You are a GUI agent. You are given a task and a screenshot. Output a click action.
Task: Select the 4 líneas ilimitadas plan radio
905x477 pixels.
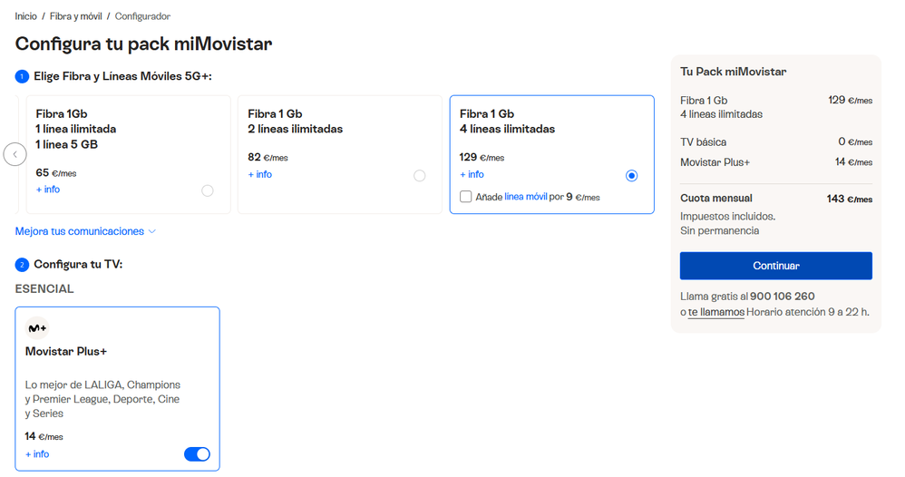pyautogui.click(x=631, y=176)
